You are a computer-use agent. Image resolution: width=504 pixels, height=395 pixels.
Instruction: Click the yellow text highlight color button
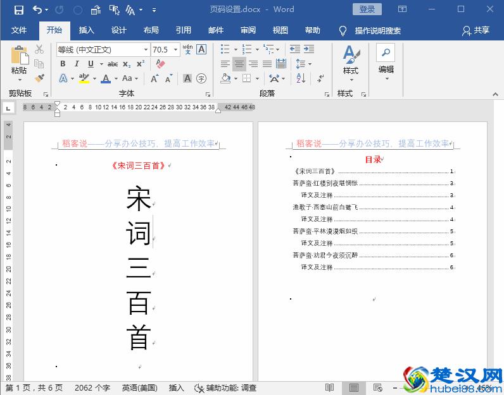pyautogui.click(x=84, y=78)
